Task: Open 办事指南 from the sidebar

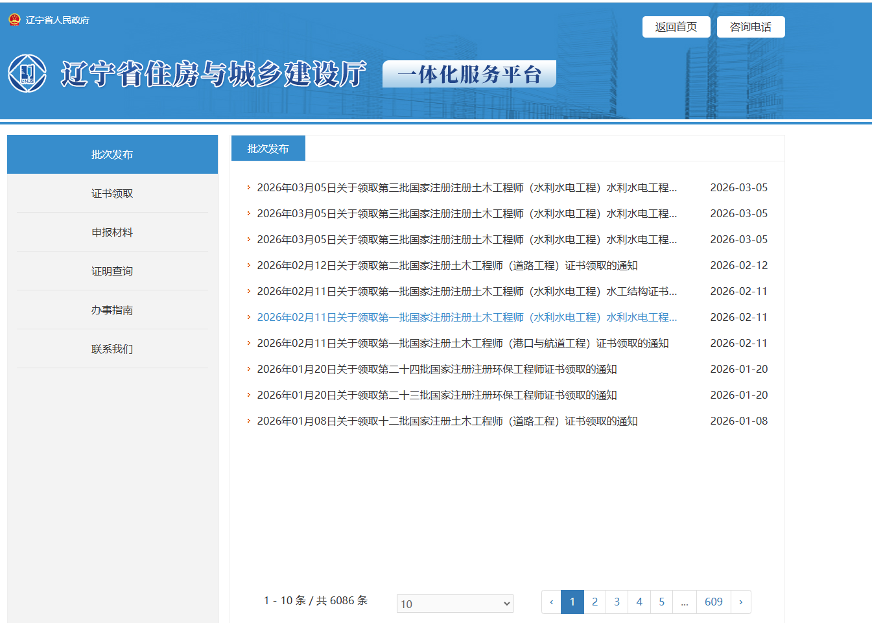Action: point(112,310)
